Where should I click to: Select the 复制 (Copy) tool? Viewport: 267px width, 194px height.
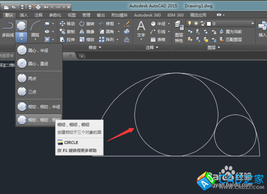coord(67,31)
